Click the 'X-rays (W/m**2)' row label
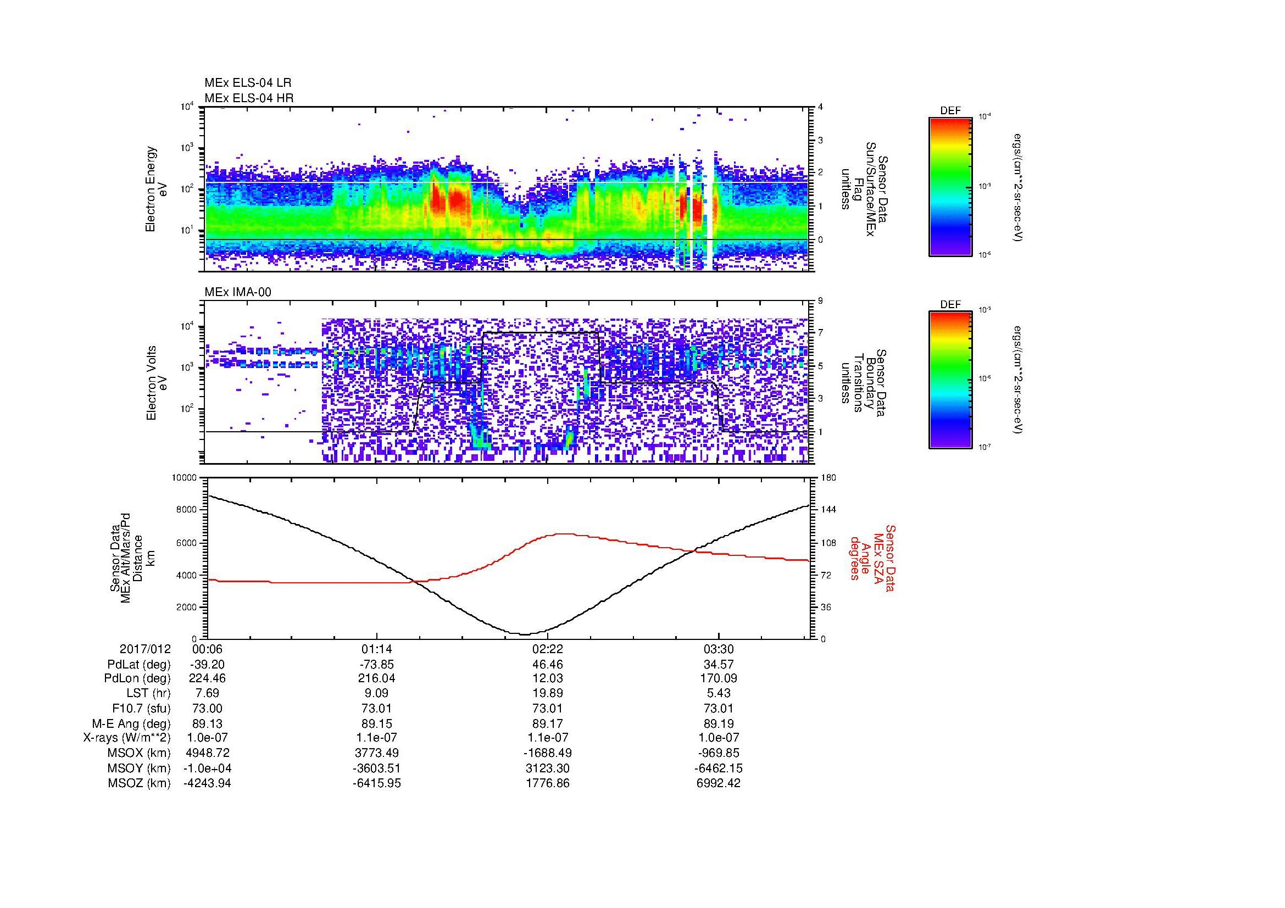 (126, 738)
